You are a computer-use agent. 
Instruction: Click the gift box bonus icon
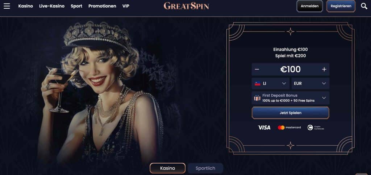pos(257,98)
